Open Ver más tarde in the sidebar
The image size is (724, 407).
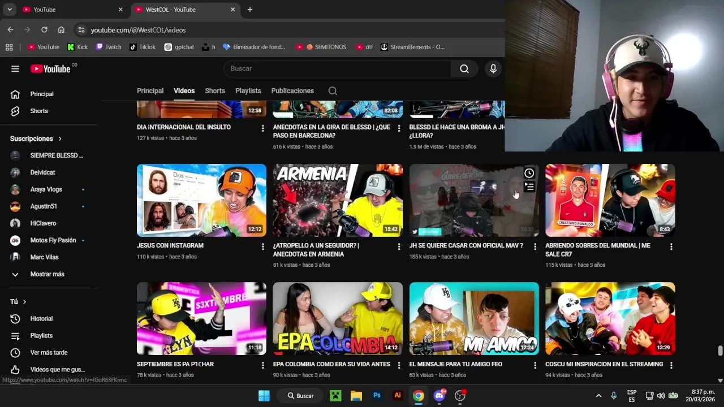[49, 353]
